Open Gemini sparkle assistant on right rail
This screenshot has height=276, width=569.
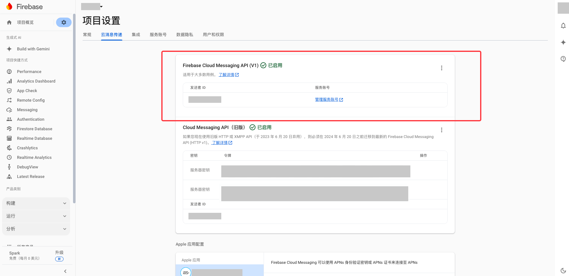[x=563, y=42]
